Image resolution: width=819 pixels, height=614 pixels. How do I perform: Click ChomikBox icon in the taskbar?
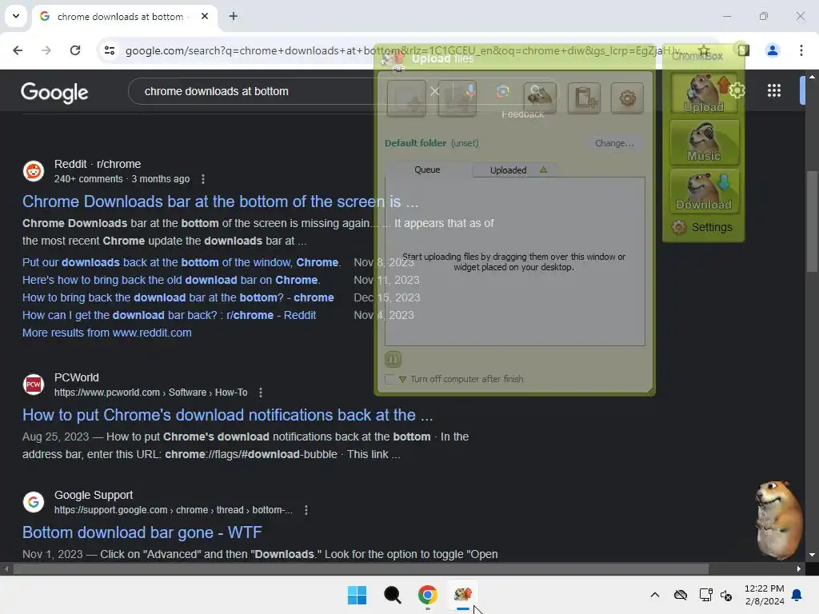tap(463, 595)
